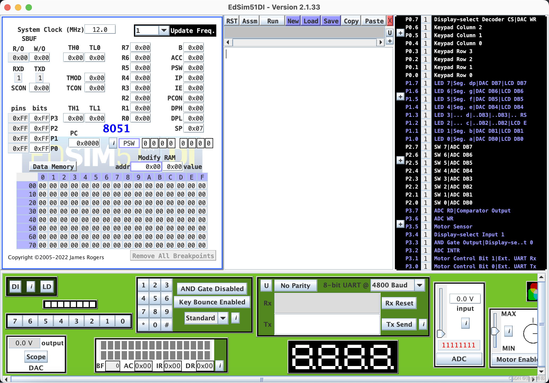549x383 pixels.
Task: Open the Standard keypad mode dropdown
Action: tap(223, 318)
